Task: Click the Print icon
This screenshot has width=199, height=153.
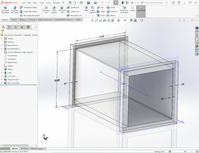Action: (x=95, y=3)
